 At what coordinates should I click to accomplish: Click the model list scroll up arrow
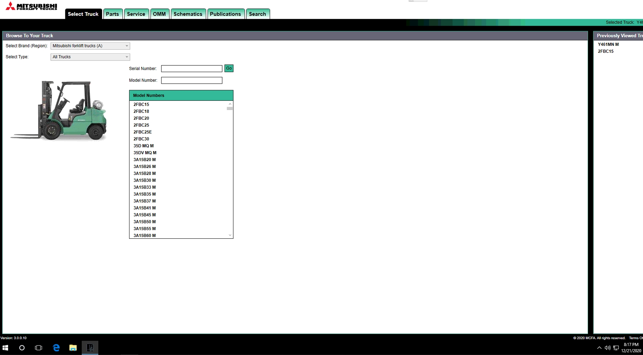coord(230,104)
